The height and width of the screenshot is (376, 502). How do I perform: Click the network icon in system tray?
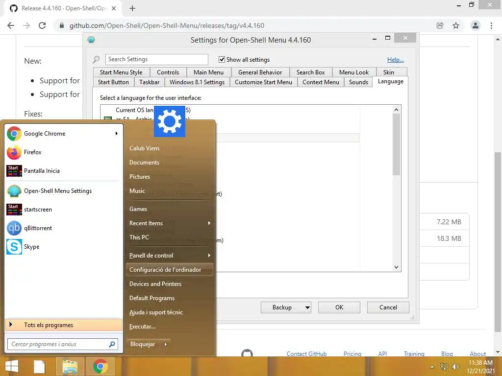click(444, 367)
